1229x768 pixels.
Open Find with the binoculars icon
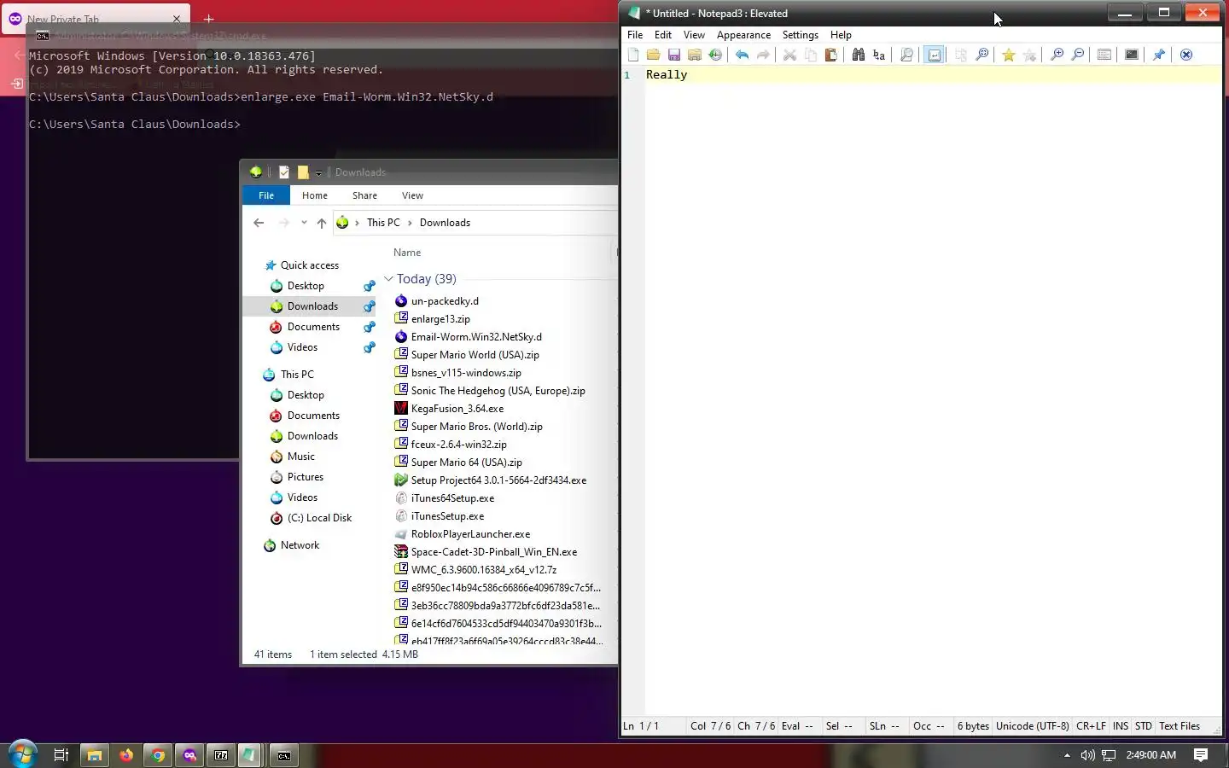[x=858, y=55]
